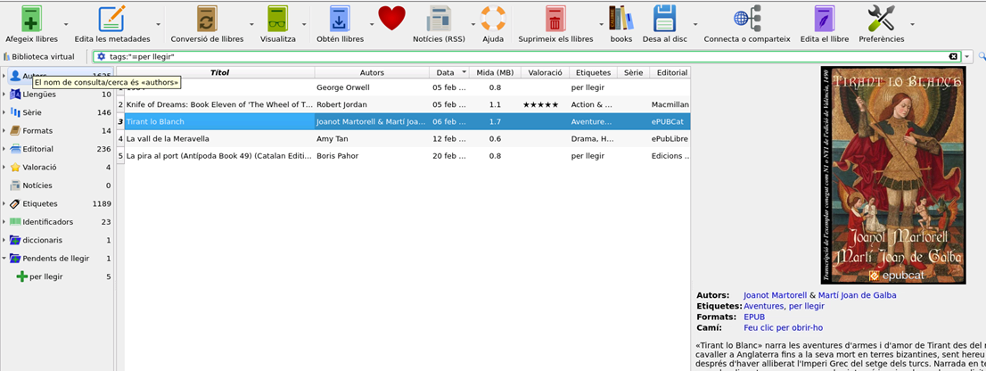Click the Obtén llibres download icon
Viewport: 986px width, 371px height.
[340, 18]
